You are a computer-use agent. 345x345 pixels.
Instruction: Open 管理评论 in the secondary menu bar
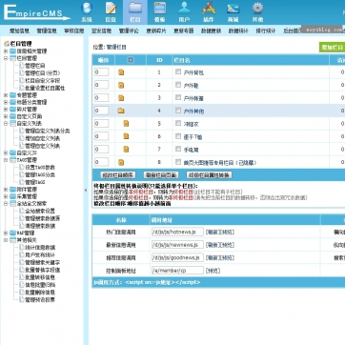[x=129, y=30]
